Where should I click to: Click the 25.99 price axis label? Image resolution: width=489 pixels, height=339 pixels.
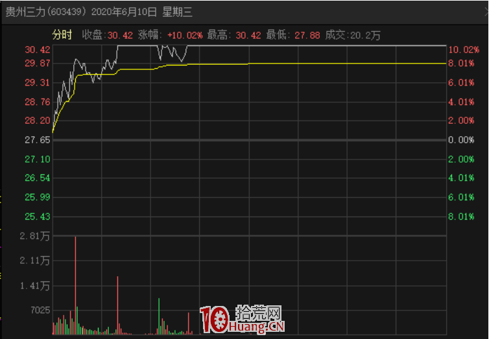pyautogui.click(x=38, y=197)
